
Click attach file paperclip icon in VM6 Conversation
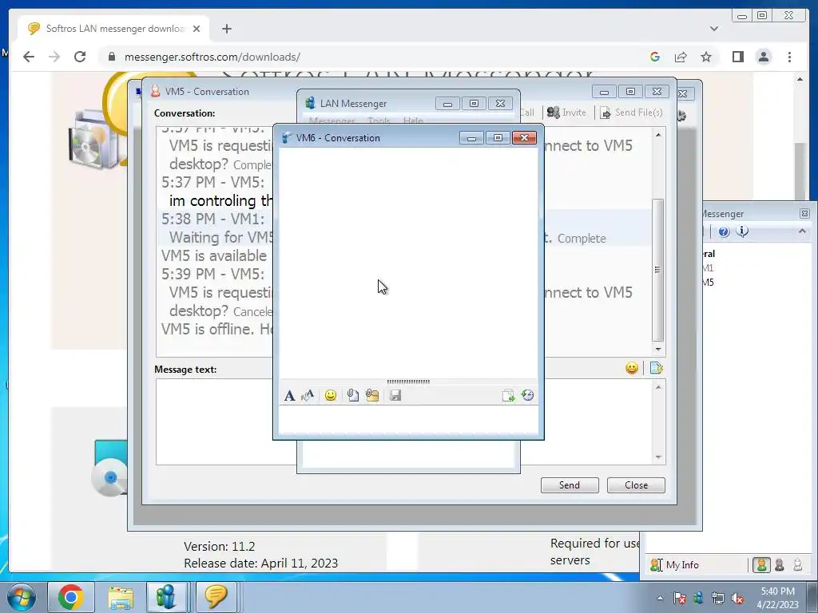pyautogui.click(x=352, y=396)
